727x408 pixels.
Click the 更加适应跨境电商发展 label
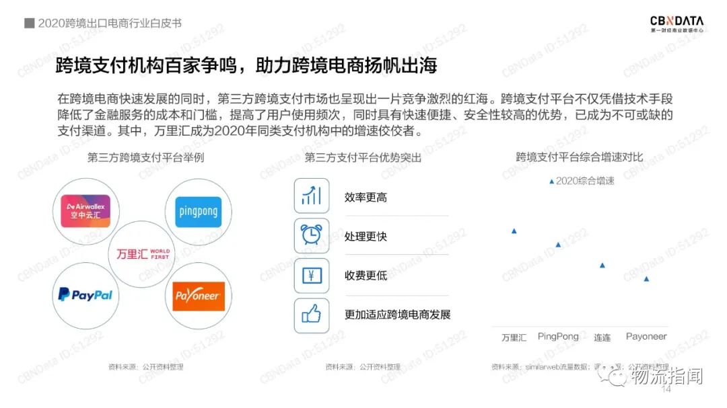(x=397, y=315)
